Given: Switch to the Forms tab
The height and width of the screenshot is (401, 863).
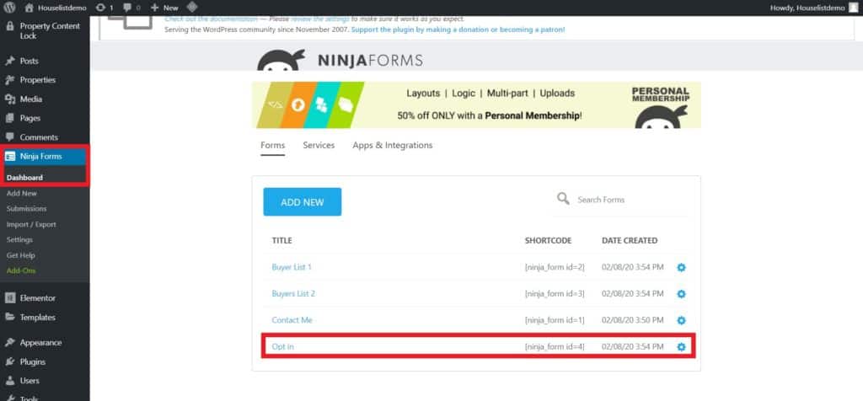Looking at the screenshot, I should [273, 145].
